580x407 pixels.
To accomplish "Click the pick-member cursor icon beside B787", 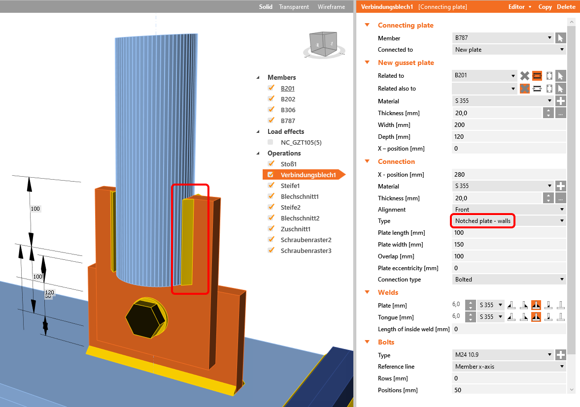I will [560, 38].
